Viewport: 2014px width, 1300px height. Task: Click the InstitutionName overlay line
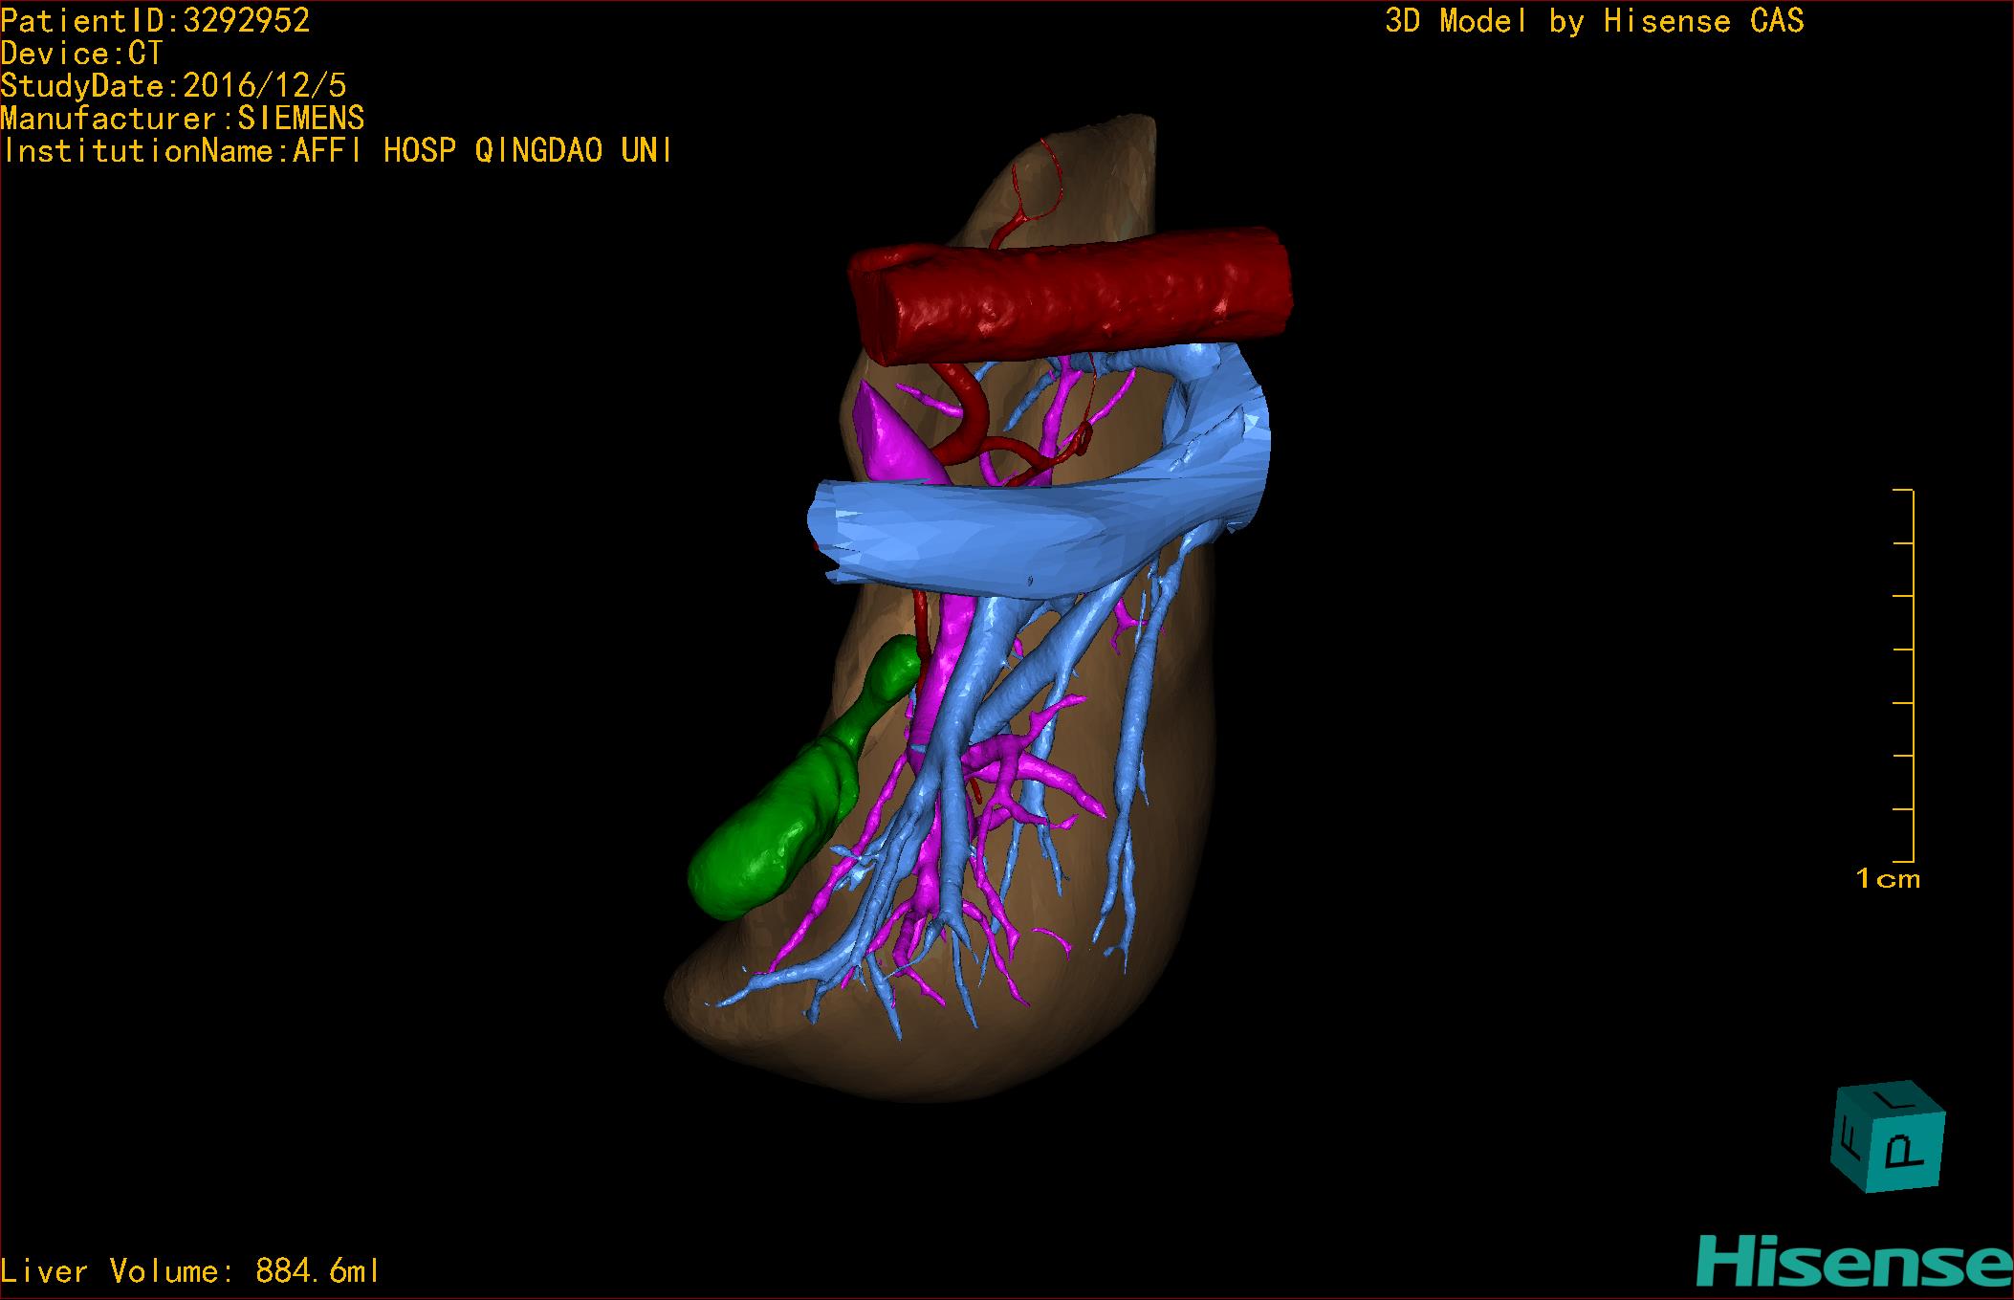coord(337,150)
